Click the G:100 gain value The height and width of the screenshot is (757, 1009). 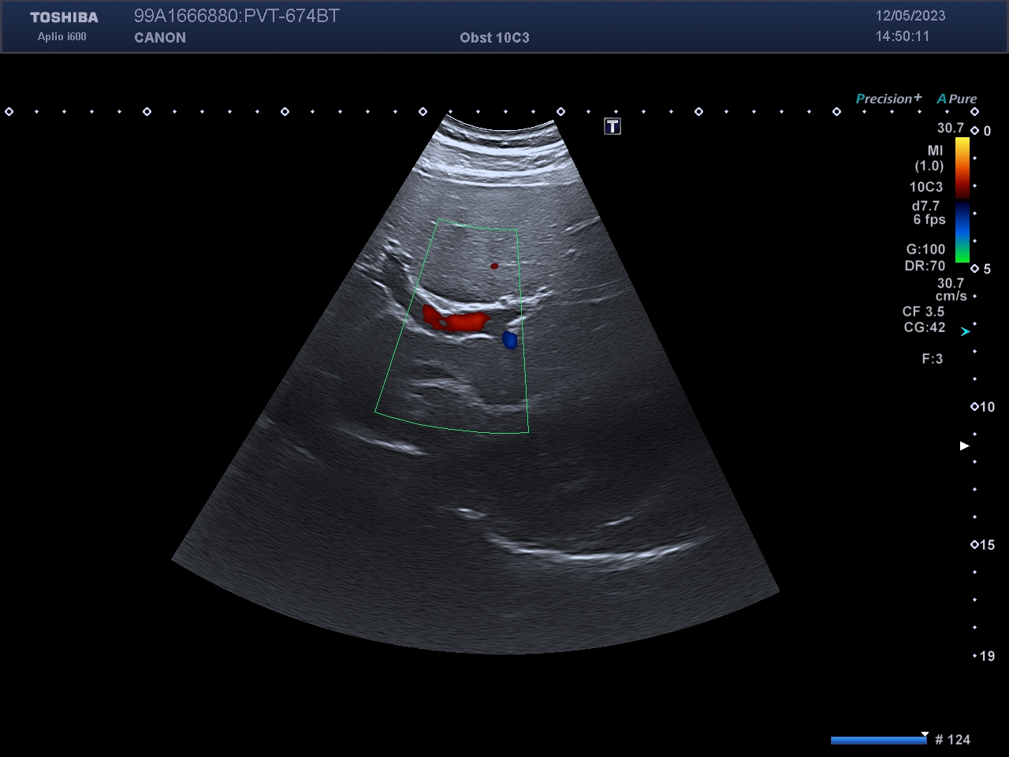925,249
